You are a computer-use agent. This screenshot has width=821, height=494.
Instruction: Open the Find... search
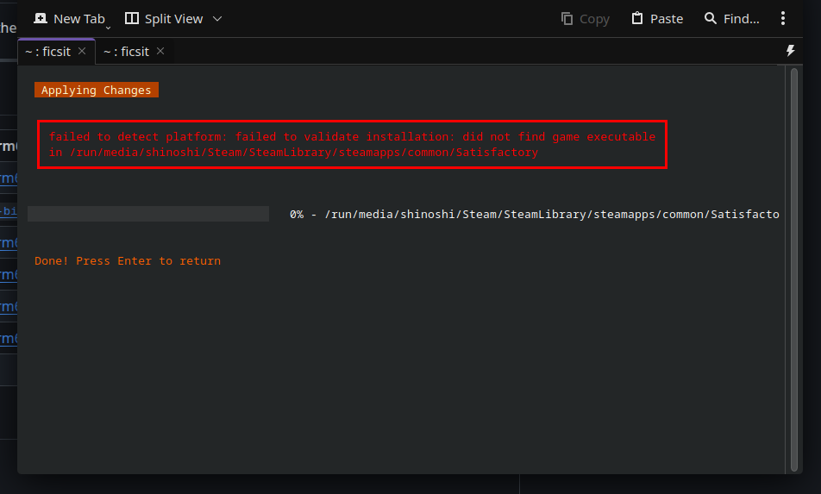point(732,19)
